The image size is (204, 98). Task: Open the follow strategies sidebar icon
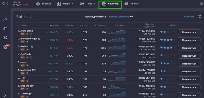(x=5, y=20)
